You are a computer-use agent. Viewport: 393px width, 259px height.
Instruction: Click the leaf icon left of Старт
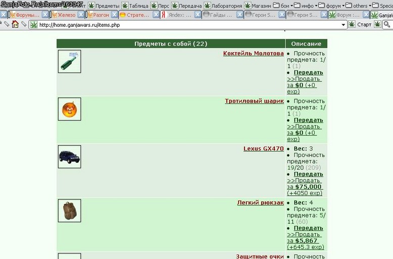click(x=352, y=24)
